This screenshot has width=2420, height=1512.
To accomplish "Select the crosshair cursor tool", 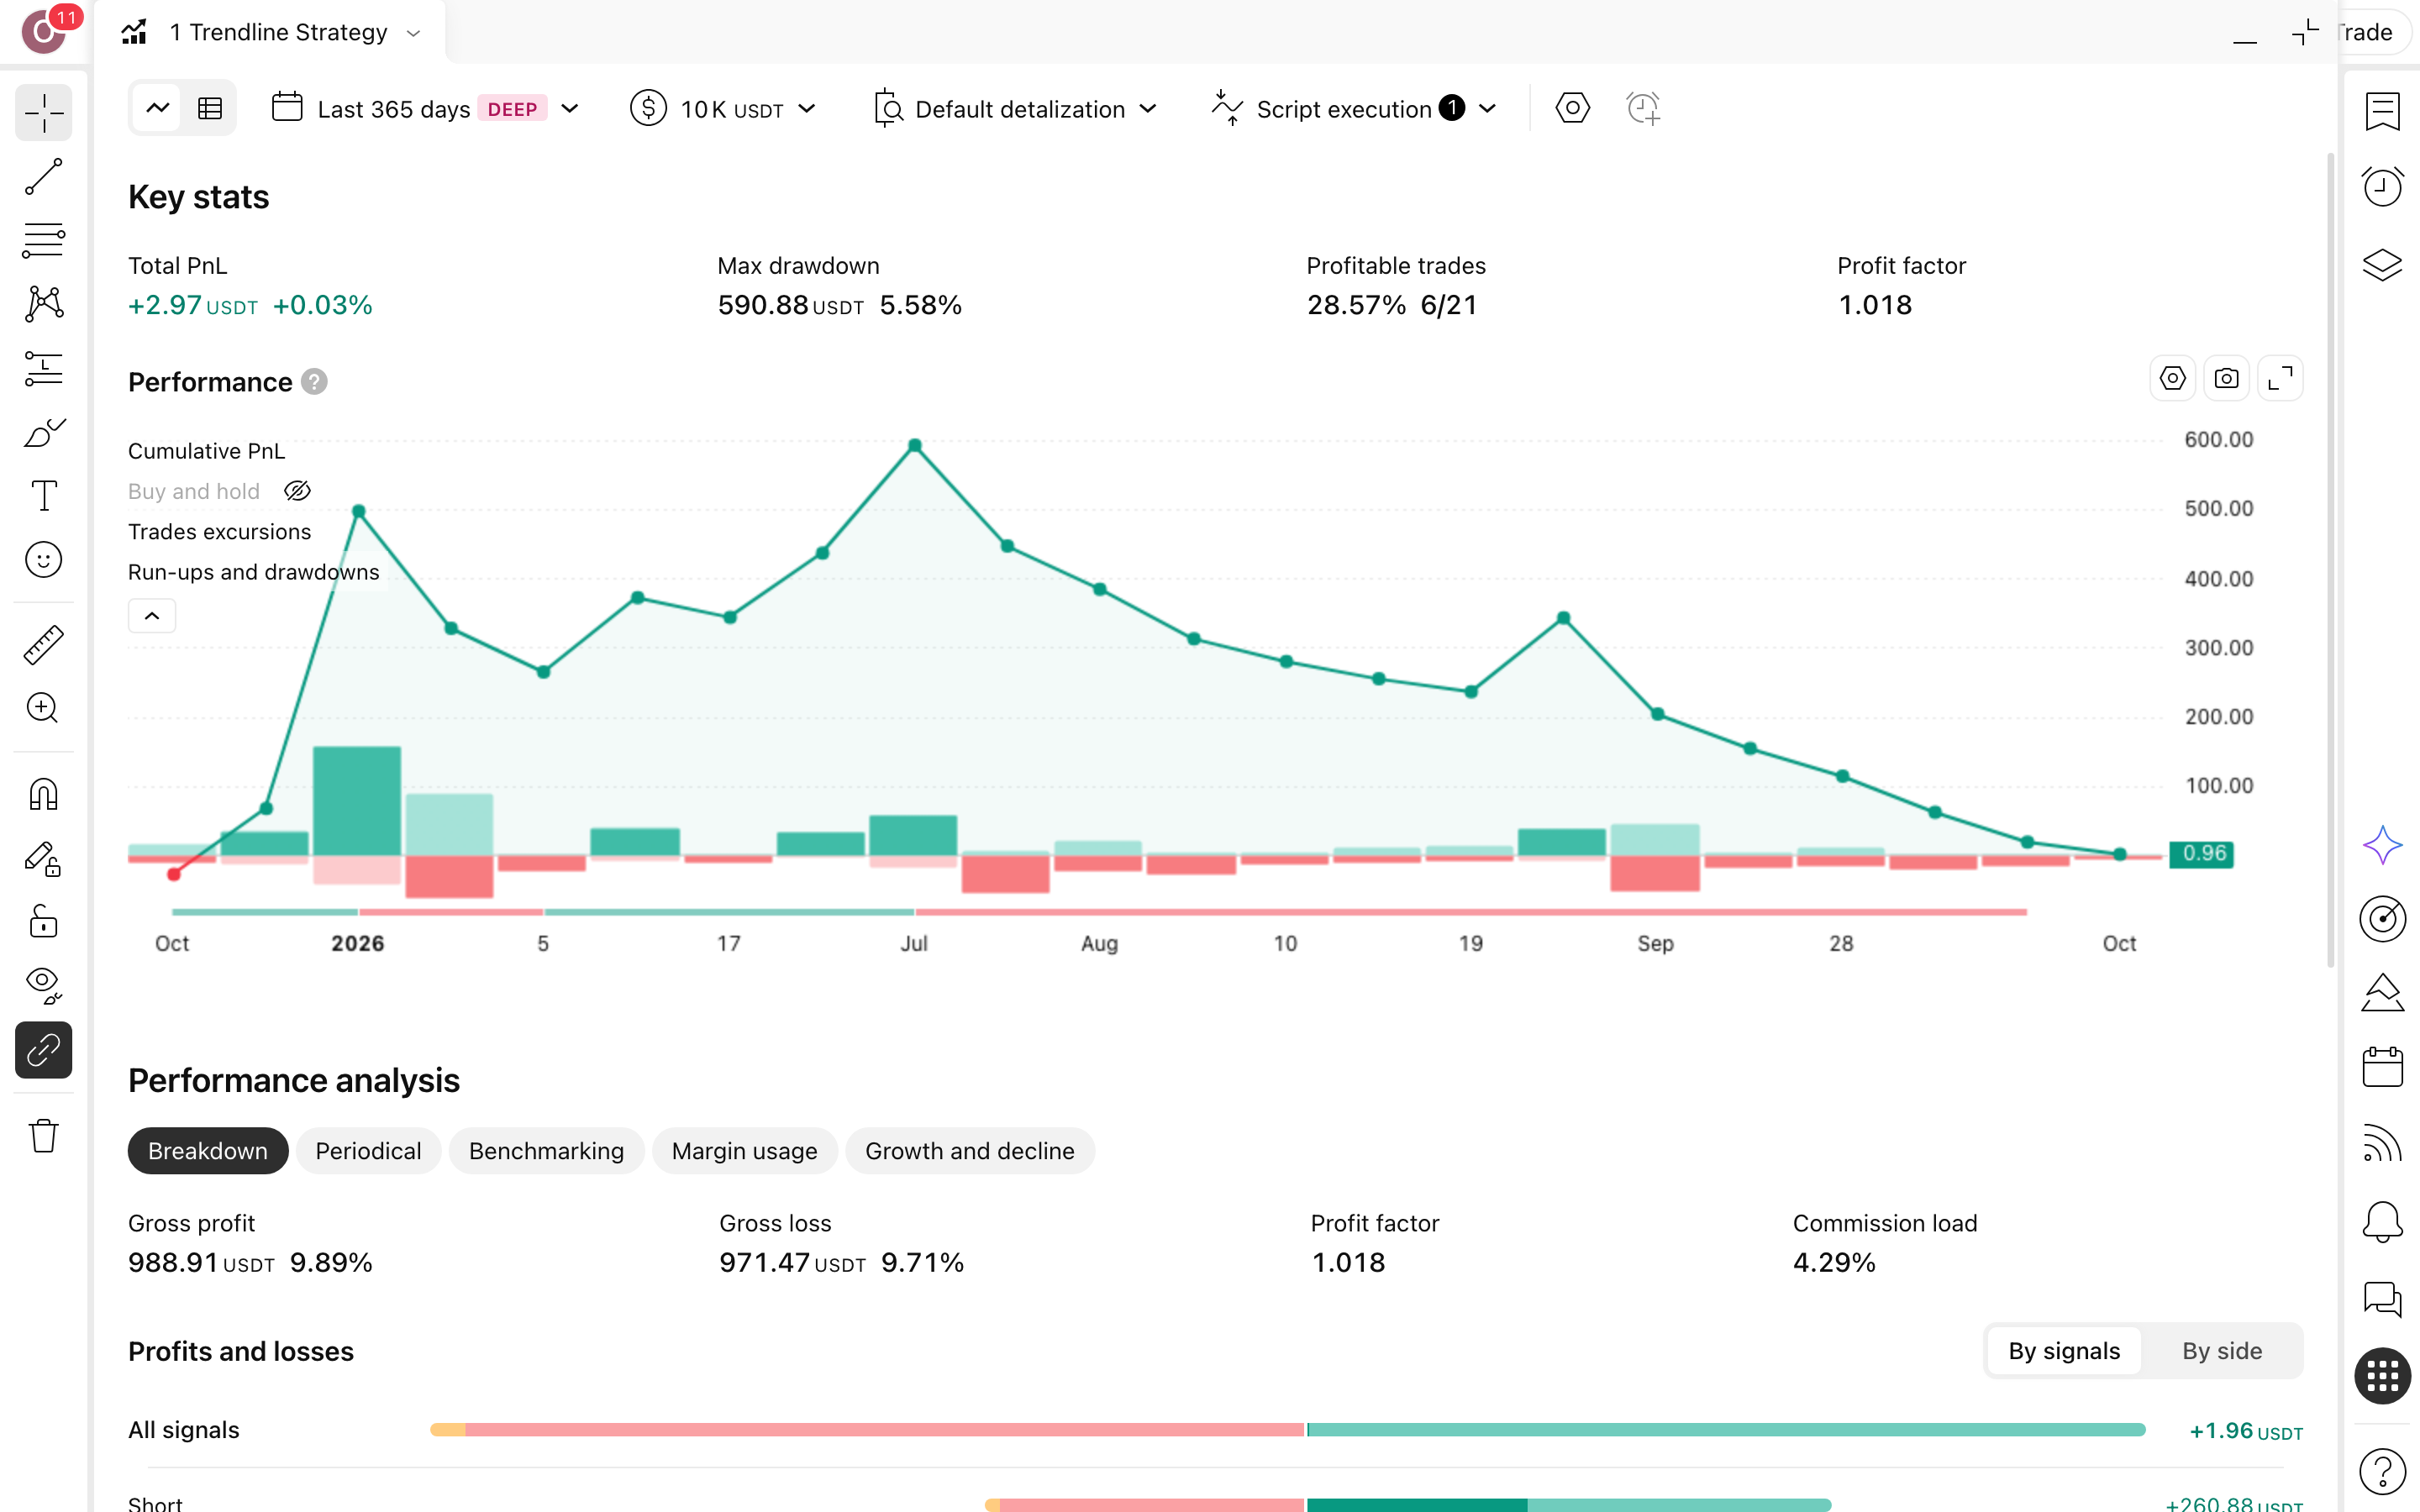I will 44,113.
